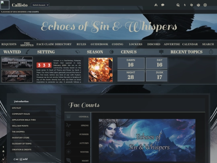Viewport: 217px width, 163px height.
Task: Click the Dusk 17 census box
Action: tap(157, 76)
